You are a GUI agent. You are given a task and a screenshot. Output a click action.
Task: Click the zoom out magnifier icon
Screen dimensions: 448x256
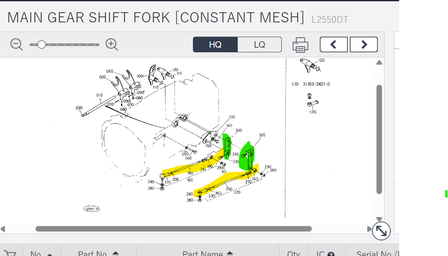point(16,44)
